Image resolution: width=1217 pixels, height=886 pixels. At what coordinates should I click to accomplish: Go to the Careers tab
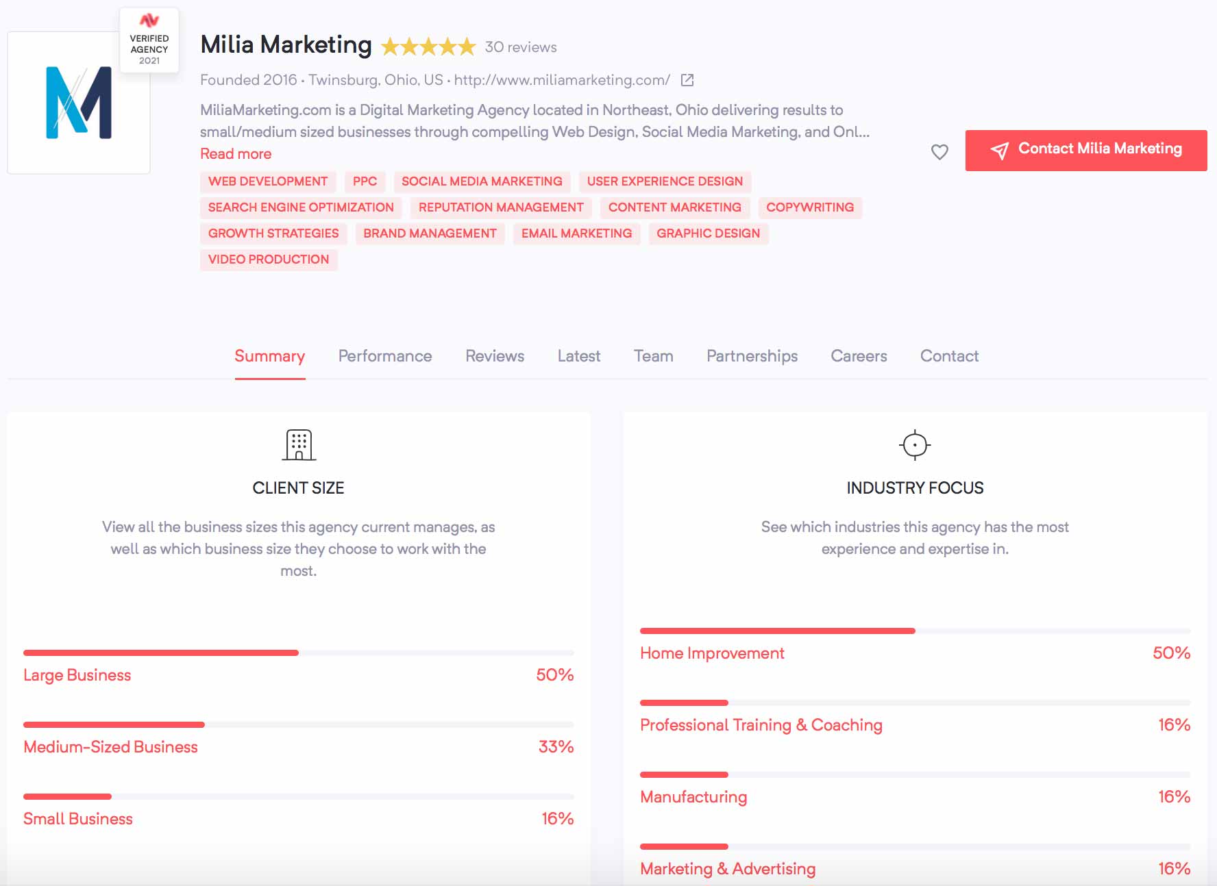859,356
